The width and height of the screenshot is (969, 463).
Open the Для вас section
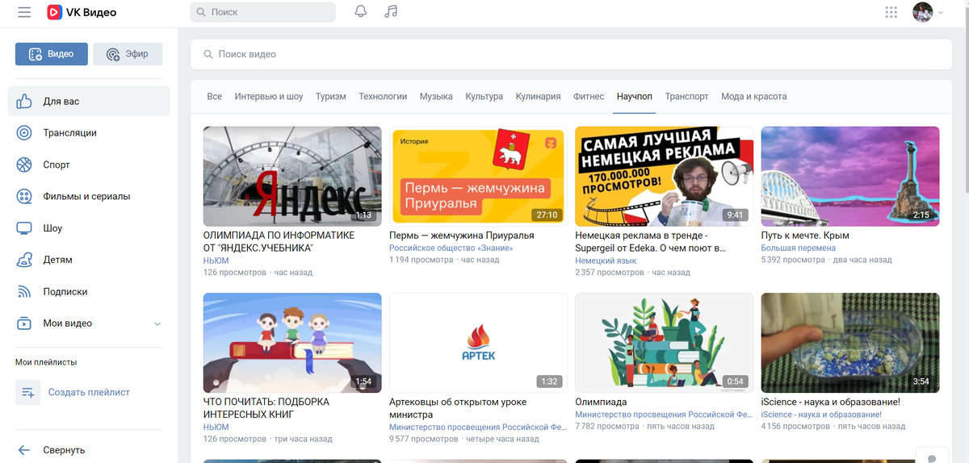pos(89,102)
